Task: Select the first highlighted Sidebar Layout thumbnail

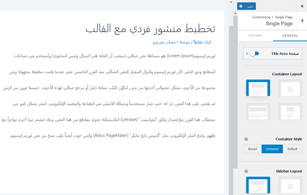Action: click(x=257, y=186)
